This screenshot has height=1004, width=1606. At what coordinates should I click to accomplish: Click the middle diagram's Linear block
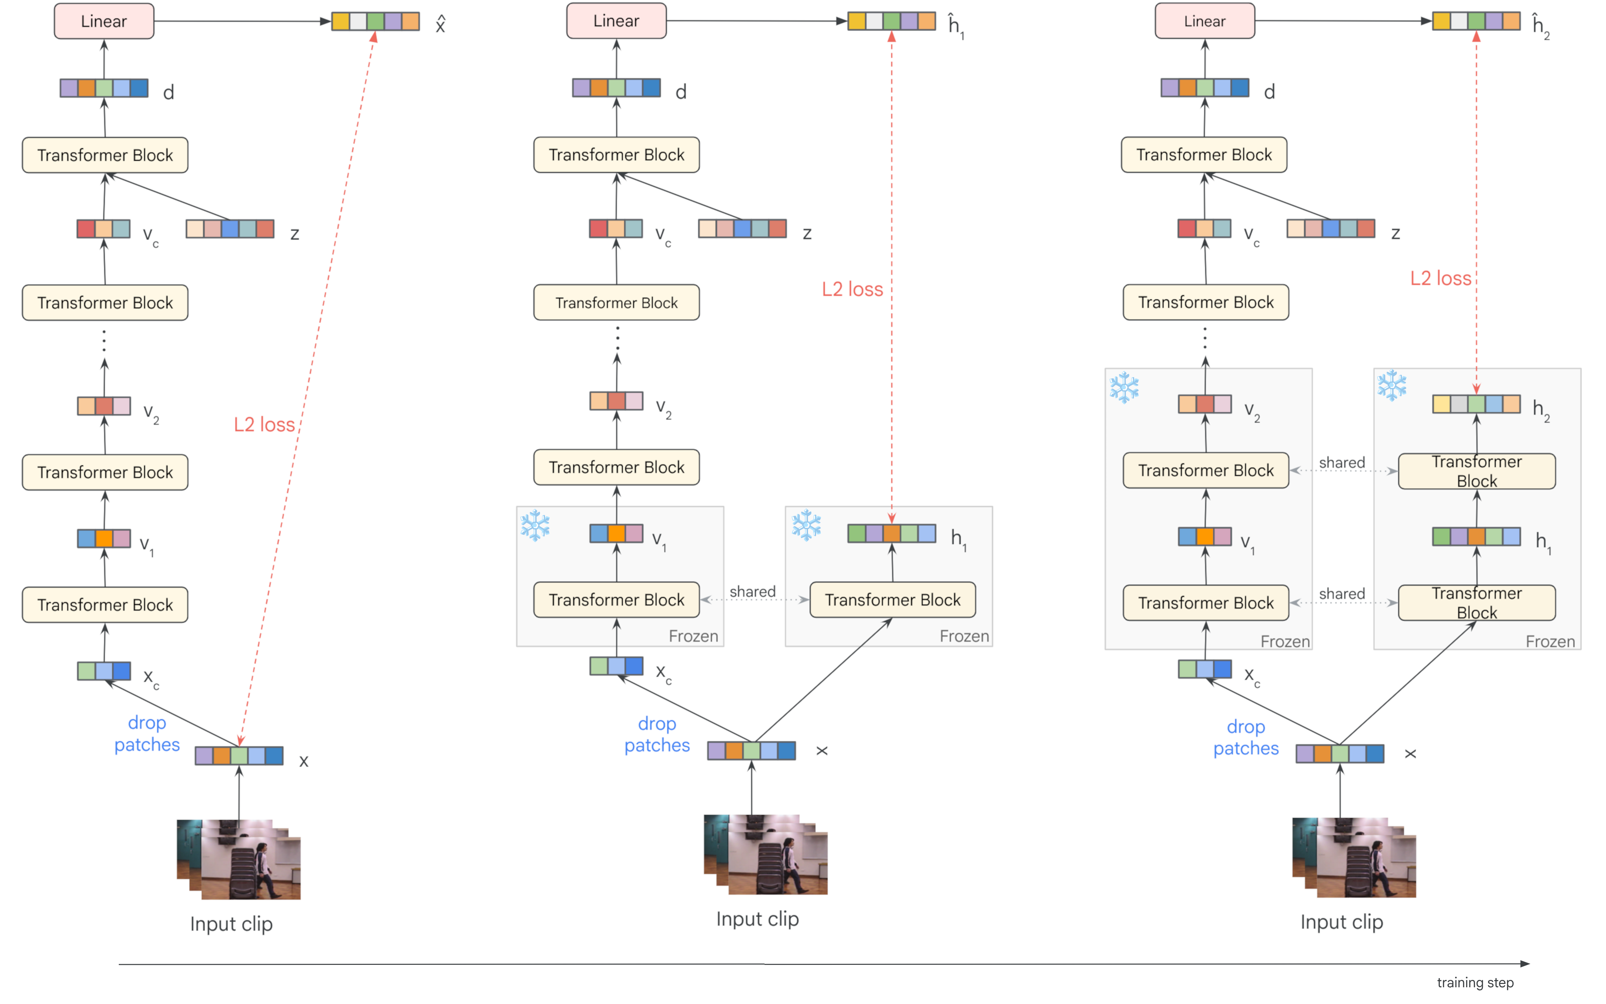click(x=616, y=21)
